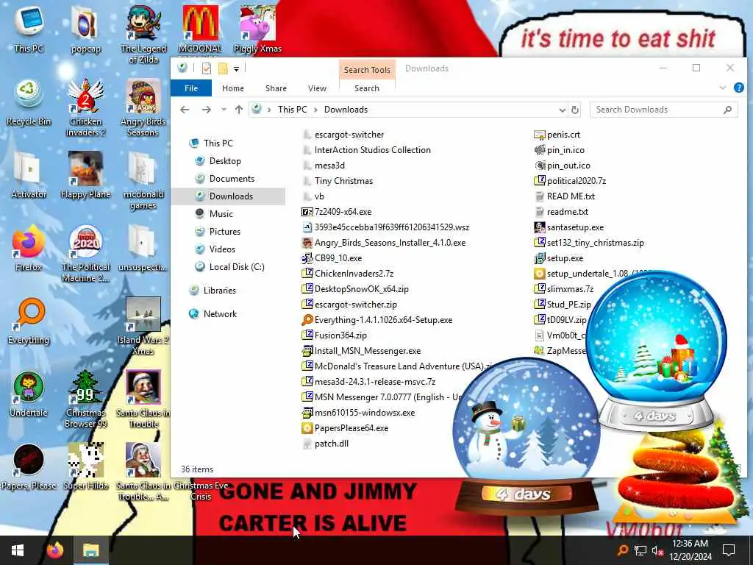Launch The Legend of Zilda shortcut
This screenshot has height=565, width=753.
click(143, 34)
